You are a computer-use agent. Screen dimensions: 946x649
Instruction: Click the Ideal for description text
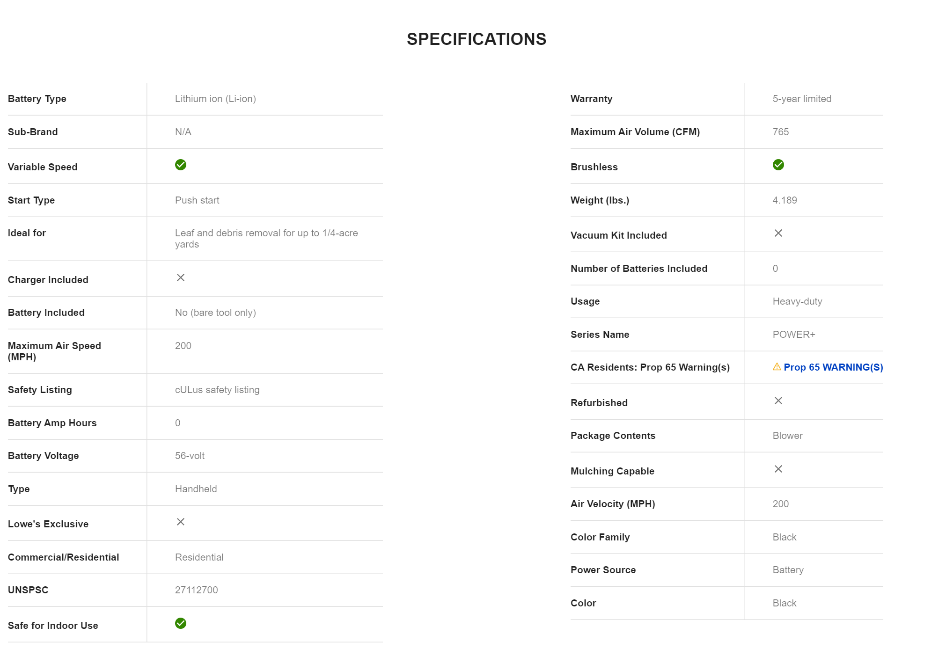point(266,238)
